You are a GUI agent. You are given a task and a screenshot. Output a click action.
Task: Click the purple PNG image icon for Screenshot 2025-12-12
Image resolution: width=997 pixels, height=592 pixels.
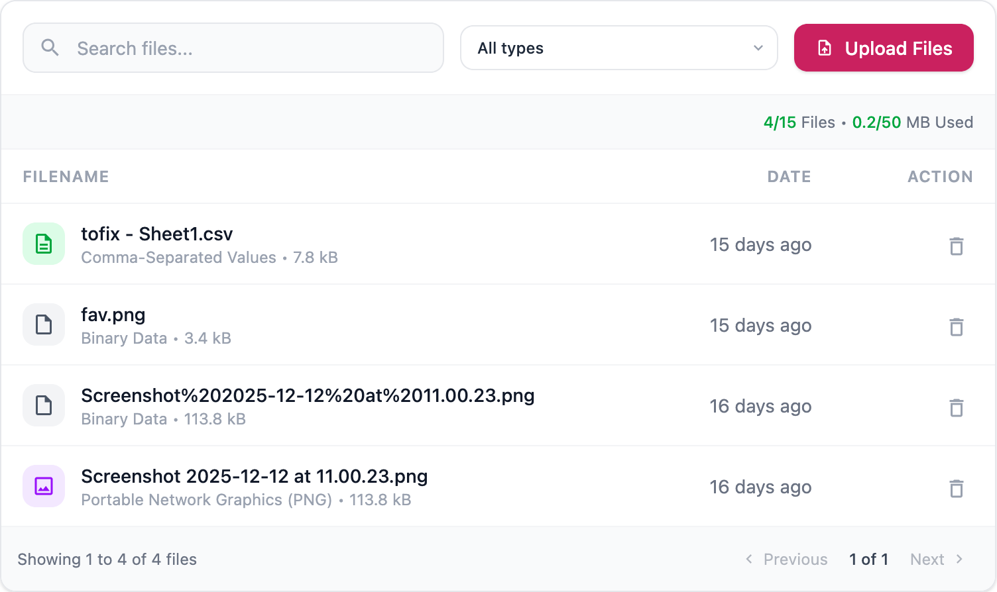coord(44,486)
